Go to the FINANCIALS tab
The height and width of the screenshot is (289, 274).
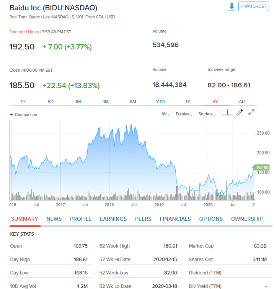[175, 219]
